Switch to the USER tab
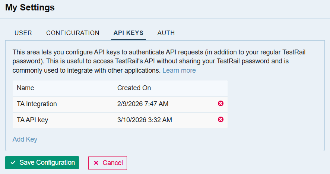Viewport: 330px width, 174px height. coord(23,33)
